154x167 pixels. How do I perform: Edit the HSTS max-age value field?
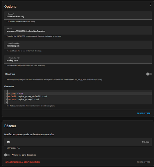[78, 30]
